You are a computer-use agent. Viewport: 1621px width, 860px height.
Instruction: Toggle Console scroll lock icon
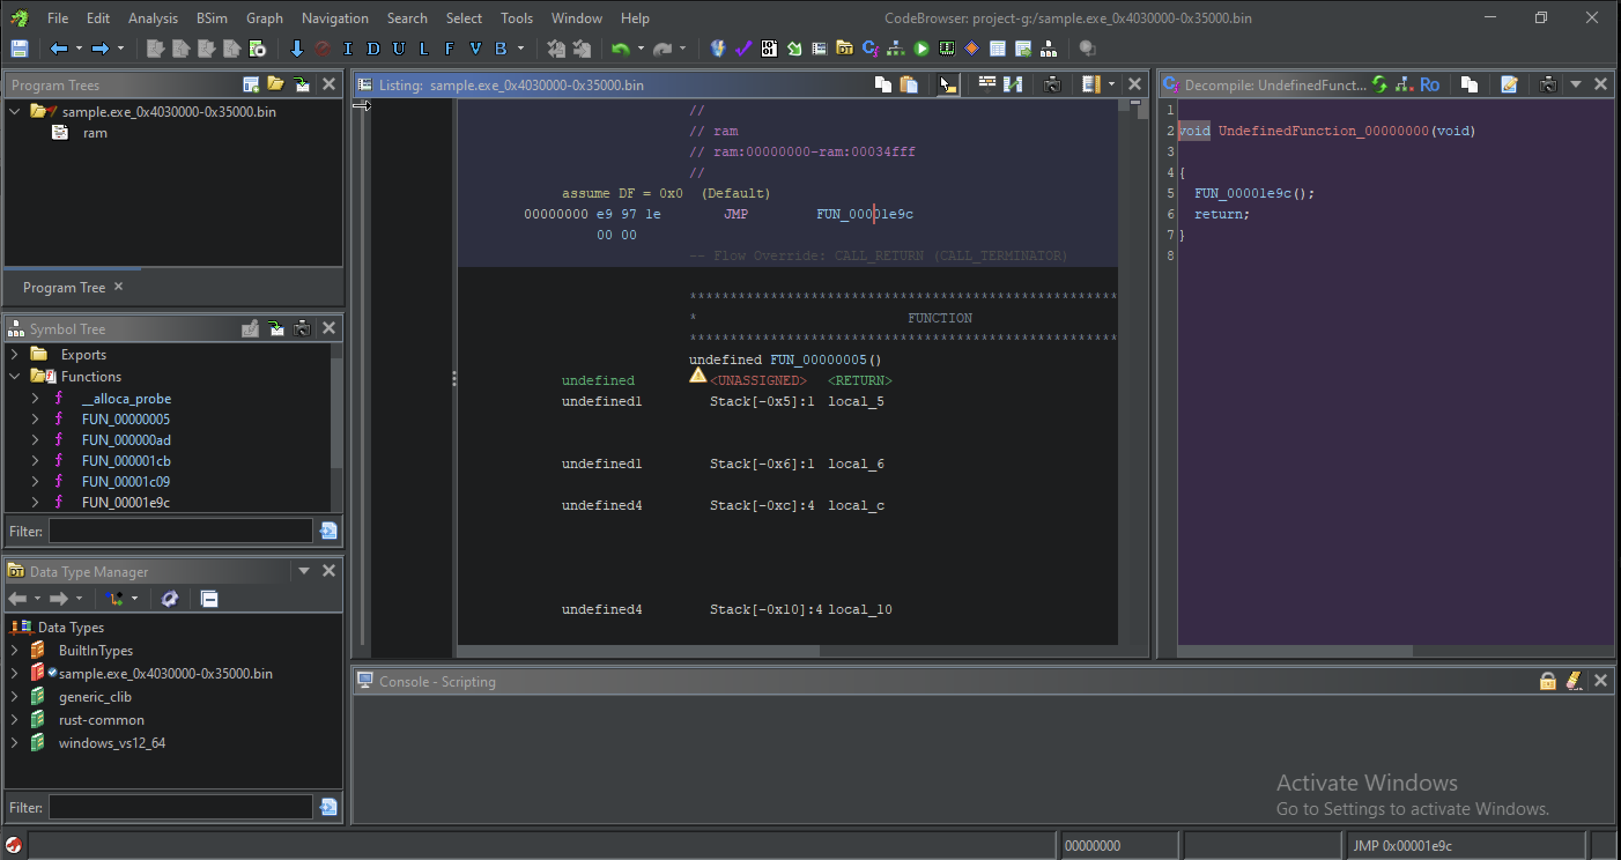point(1548,681)
